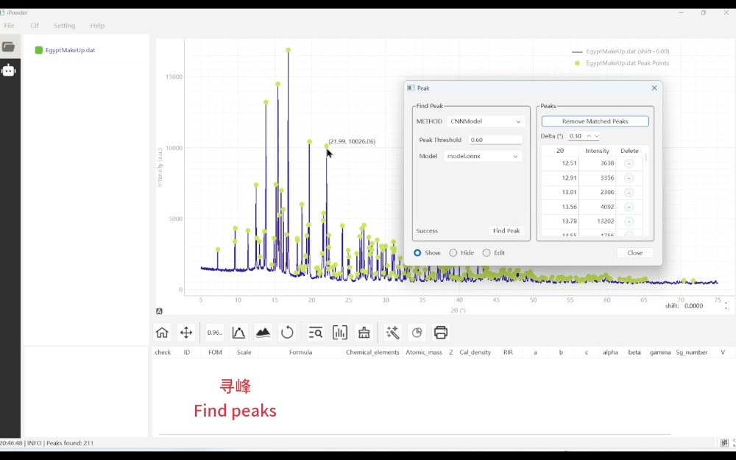
Task: Select the Hide radio button
Action: click(453, 252)
